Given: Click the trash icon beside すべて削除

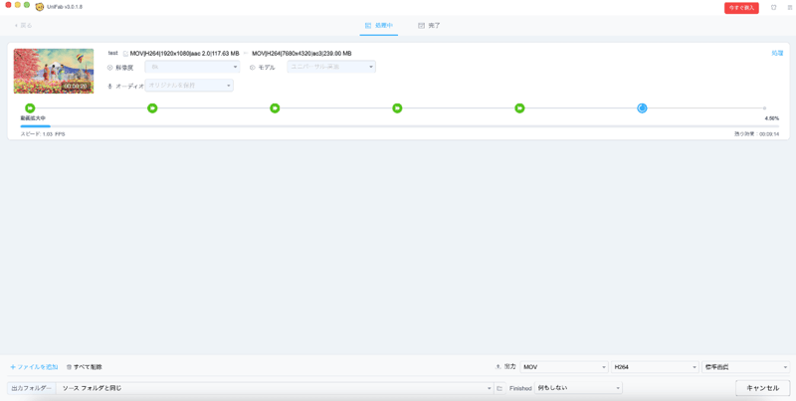Looking at the screenshot, I should [69, 367].
